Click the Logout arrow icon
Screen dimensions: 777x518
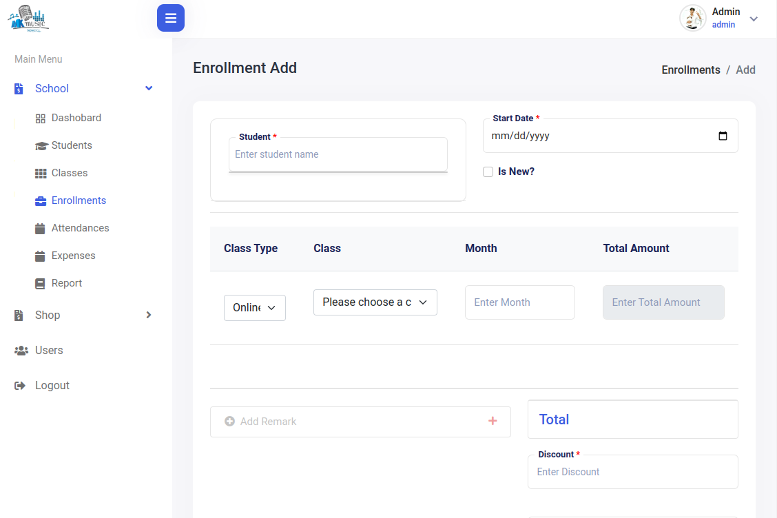20,386
